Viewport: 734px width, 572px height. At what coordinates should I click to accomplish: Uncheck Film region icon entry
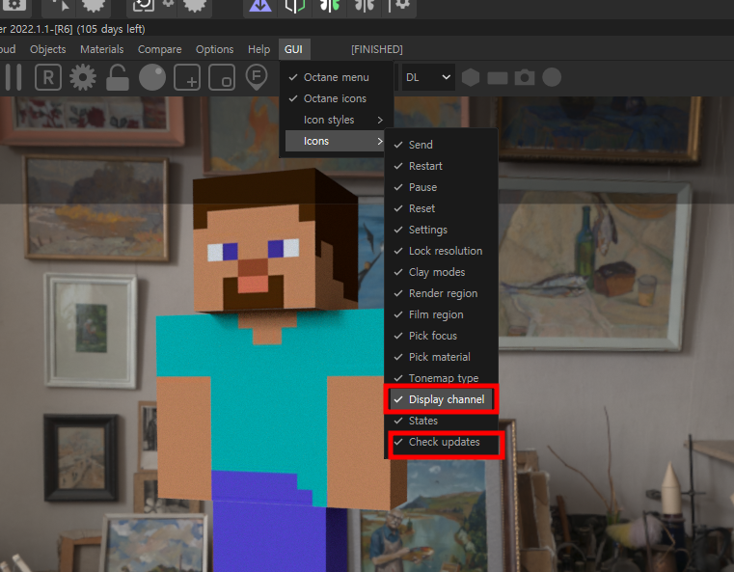(441, 314)
